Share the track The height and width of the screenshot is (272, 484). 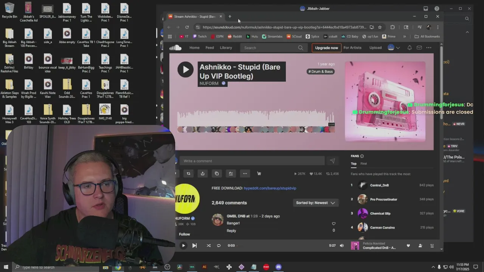[x=202, y=173]
